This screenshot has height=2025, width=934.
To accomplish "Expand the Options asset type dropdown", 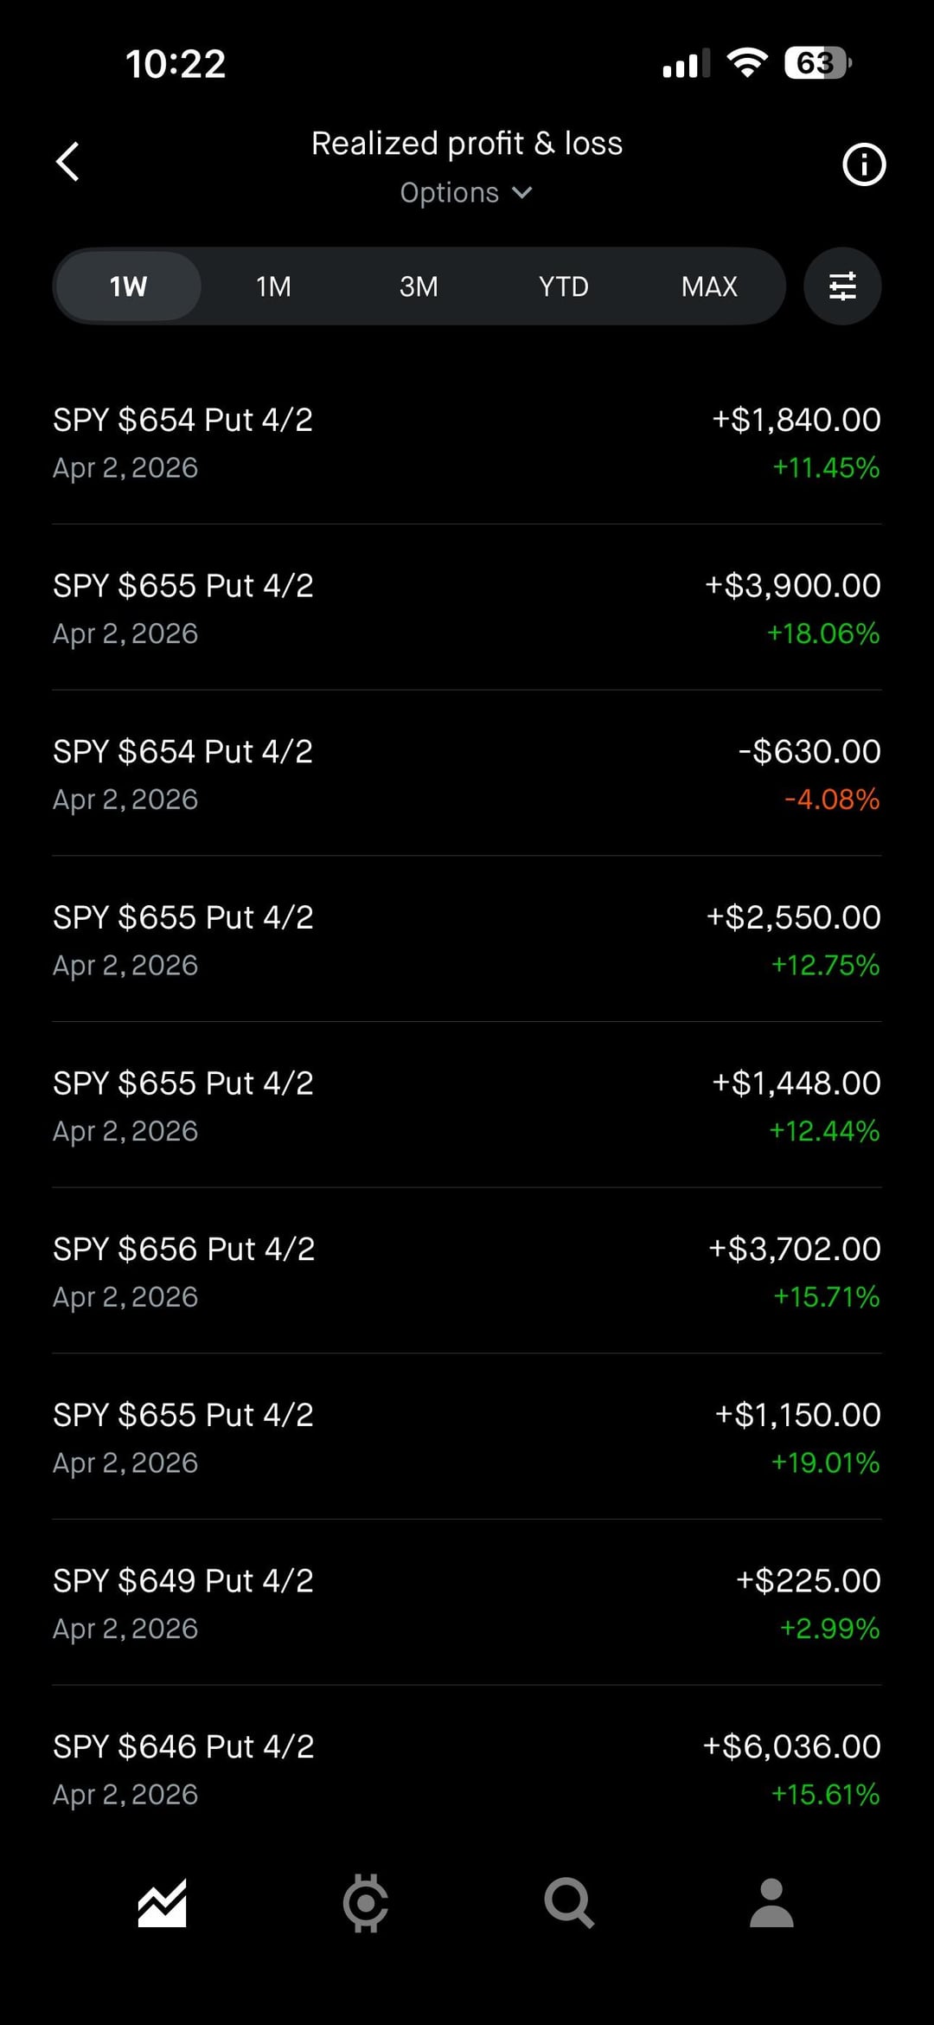I will click(x=466, y=192).
